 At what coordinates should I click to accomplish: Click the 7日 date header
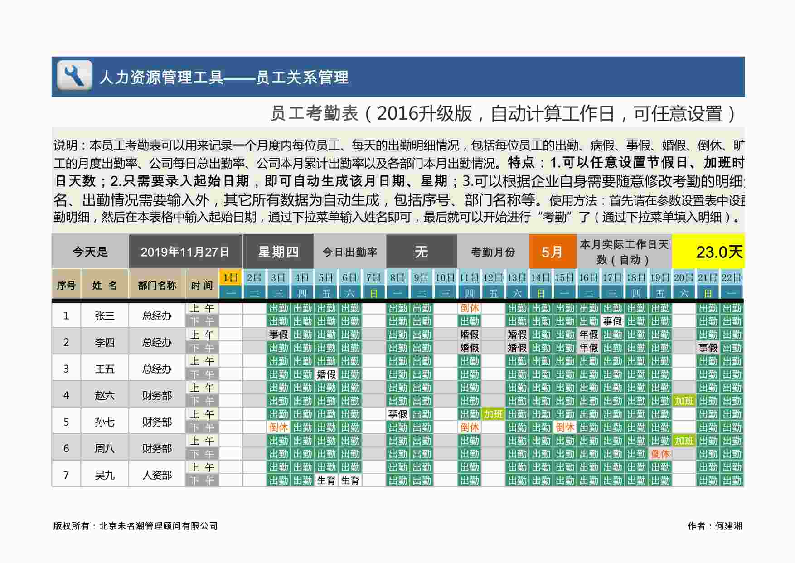click(x=374, y=277)
